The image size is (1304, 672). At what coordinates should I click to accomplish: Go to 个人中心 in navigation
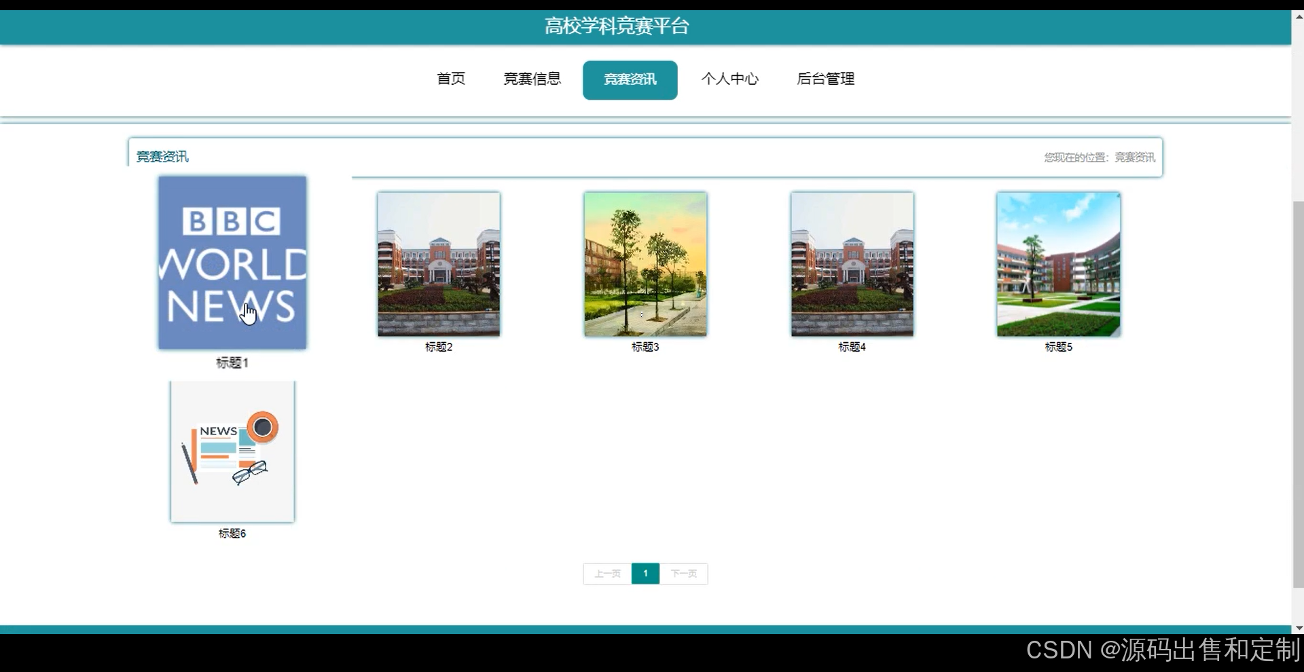pyautogui.click(x=730, y=79)
